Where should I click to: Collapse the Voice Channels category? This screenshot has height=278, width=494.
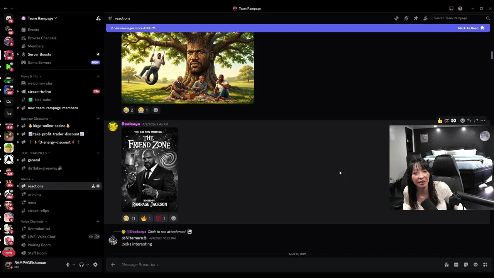tap(34, 222)
